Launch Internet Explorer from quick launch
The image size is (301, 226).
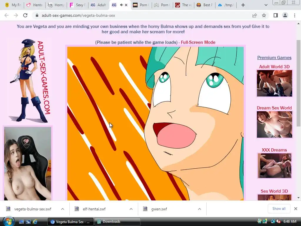[35, 222]
